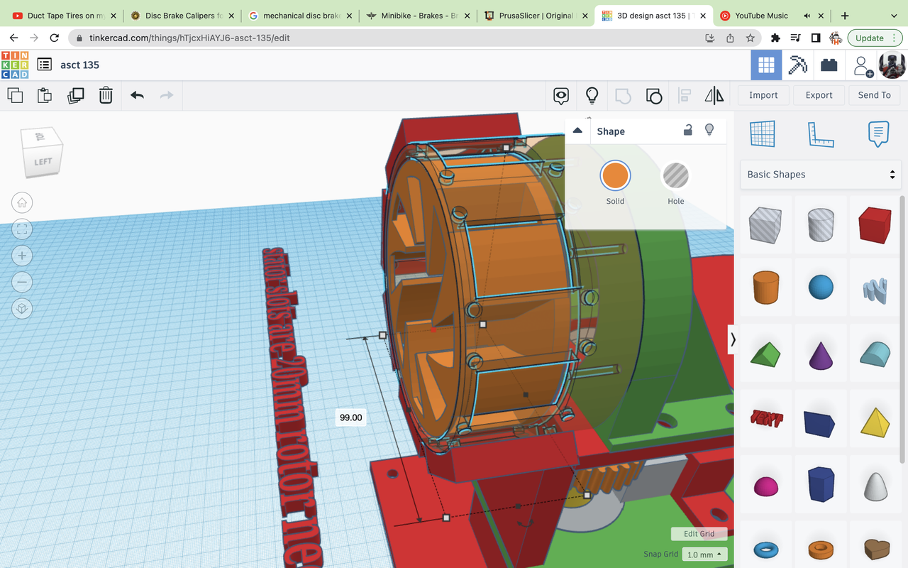This screenshot has width=908, height=568.
Task: Click the Import button
Action: pyautogui.click(x=763, y=95)
